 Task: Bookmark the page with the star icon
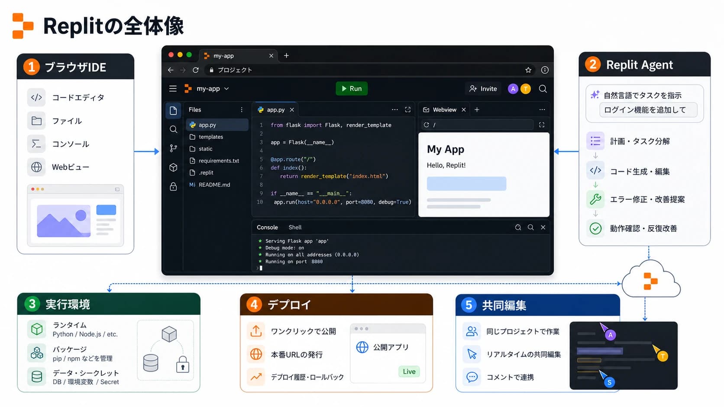(528, 70)
